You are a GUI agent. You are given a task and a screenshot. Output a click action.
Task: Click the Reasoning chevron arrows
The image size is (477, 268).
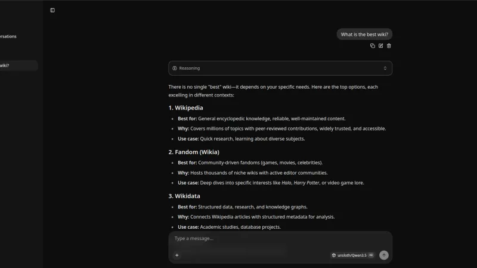385,68
